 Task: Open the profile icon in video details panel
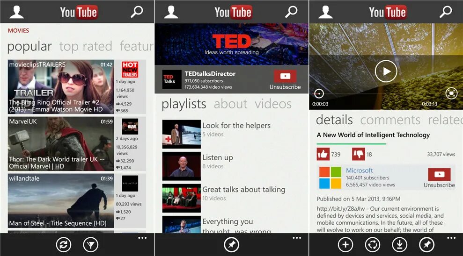(x=325, y=12)
